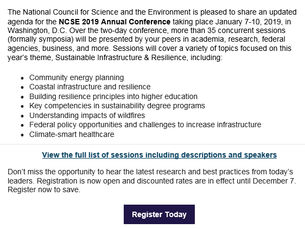Viewport: 305px width, 229px height.
Task: Click the sentence Register now to save
Action: click(44, 189)
